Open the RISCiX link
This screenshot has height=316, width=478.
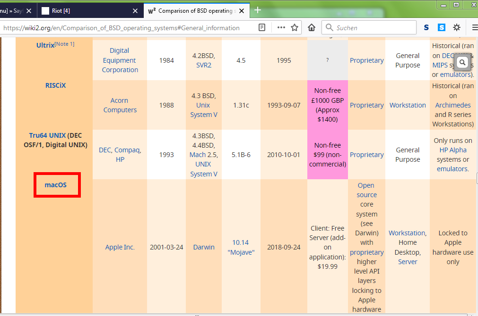(55, 85)
